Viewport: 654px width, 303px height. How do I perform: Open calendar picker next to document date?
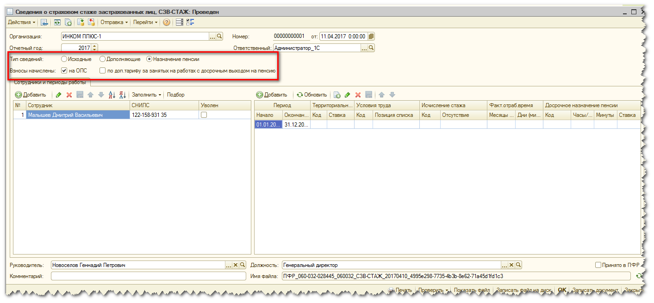click(x=371, y=36)
